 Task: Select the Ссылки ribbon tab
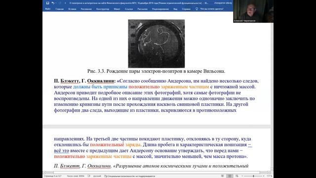(x=129, y=9)
